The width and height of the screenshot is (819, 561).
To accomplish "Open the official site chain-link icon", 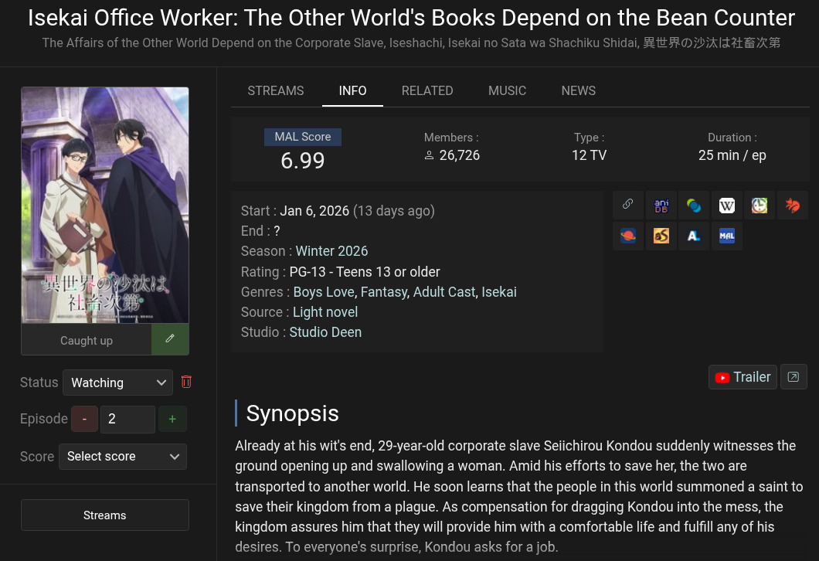I will (x=628, y=205).
